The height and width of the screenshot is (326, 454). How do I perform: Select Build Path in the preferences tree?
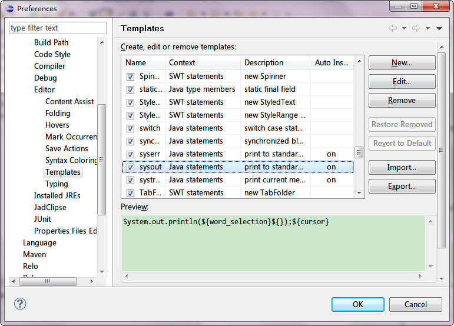[51, 42]
